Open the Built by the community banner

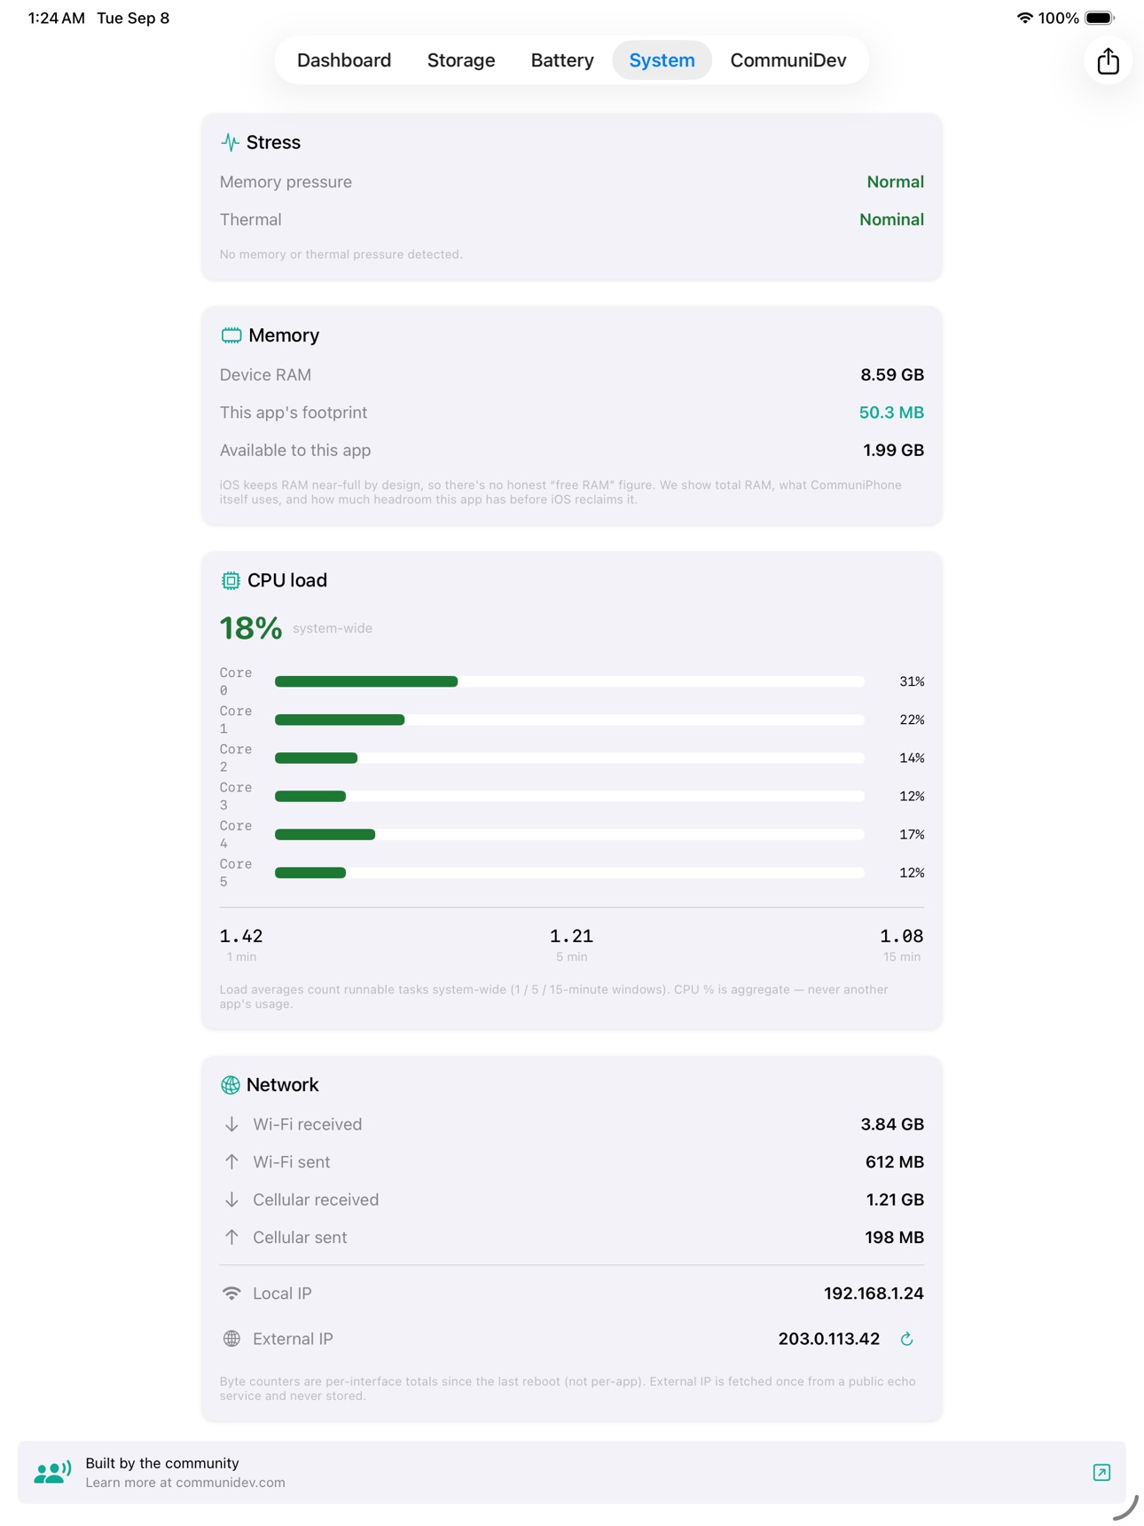tap(571, 1473)
